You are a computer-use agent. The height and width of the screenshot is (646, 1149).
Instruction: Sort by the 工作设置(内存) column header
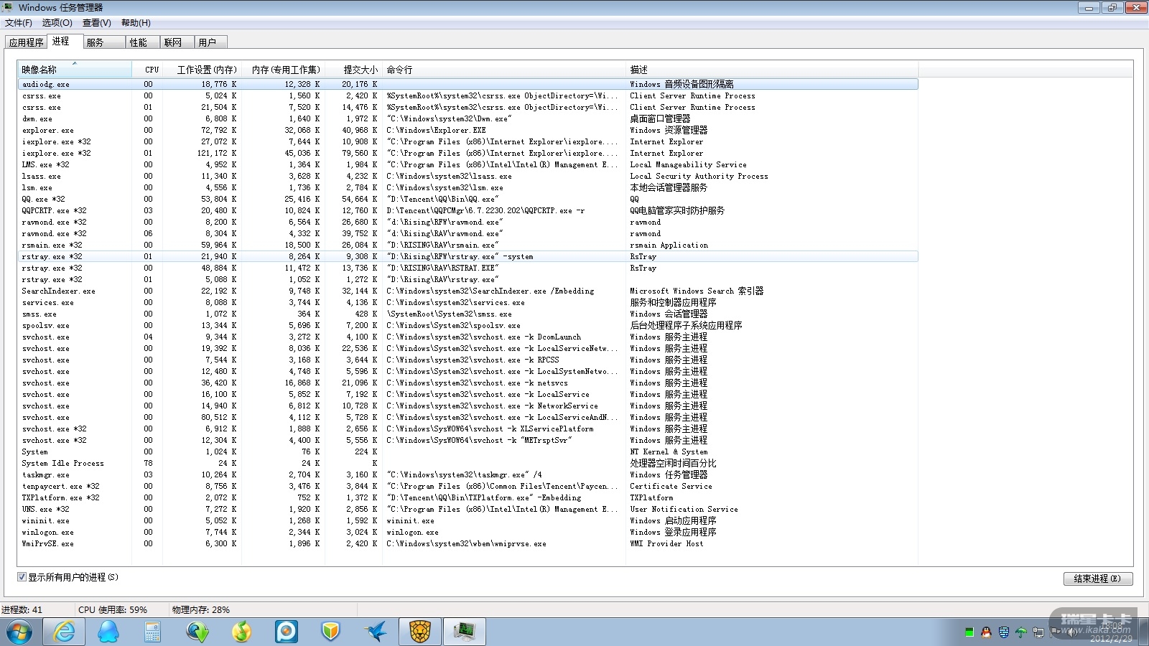[202, 70]
